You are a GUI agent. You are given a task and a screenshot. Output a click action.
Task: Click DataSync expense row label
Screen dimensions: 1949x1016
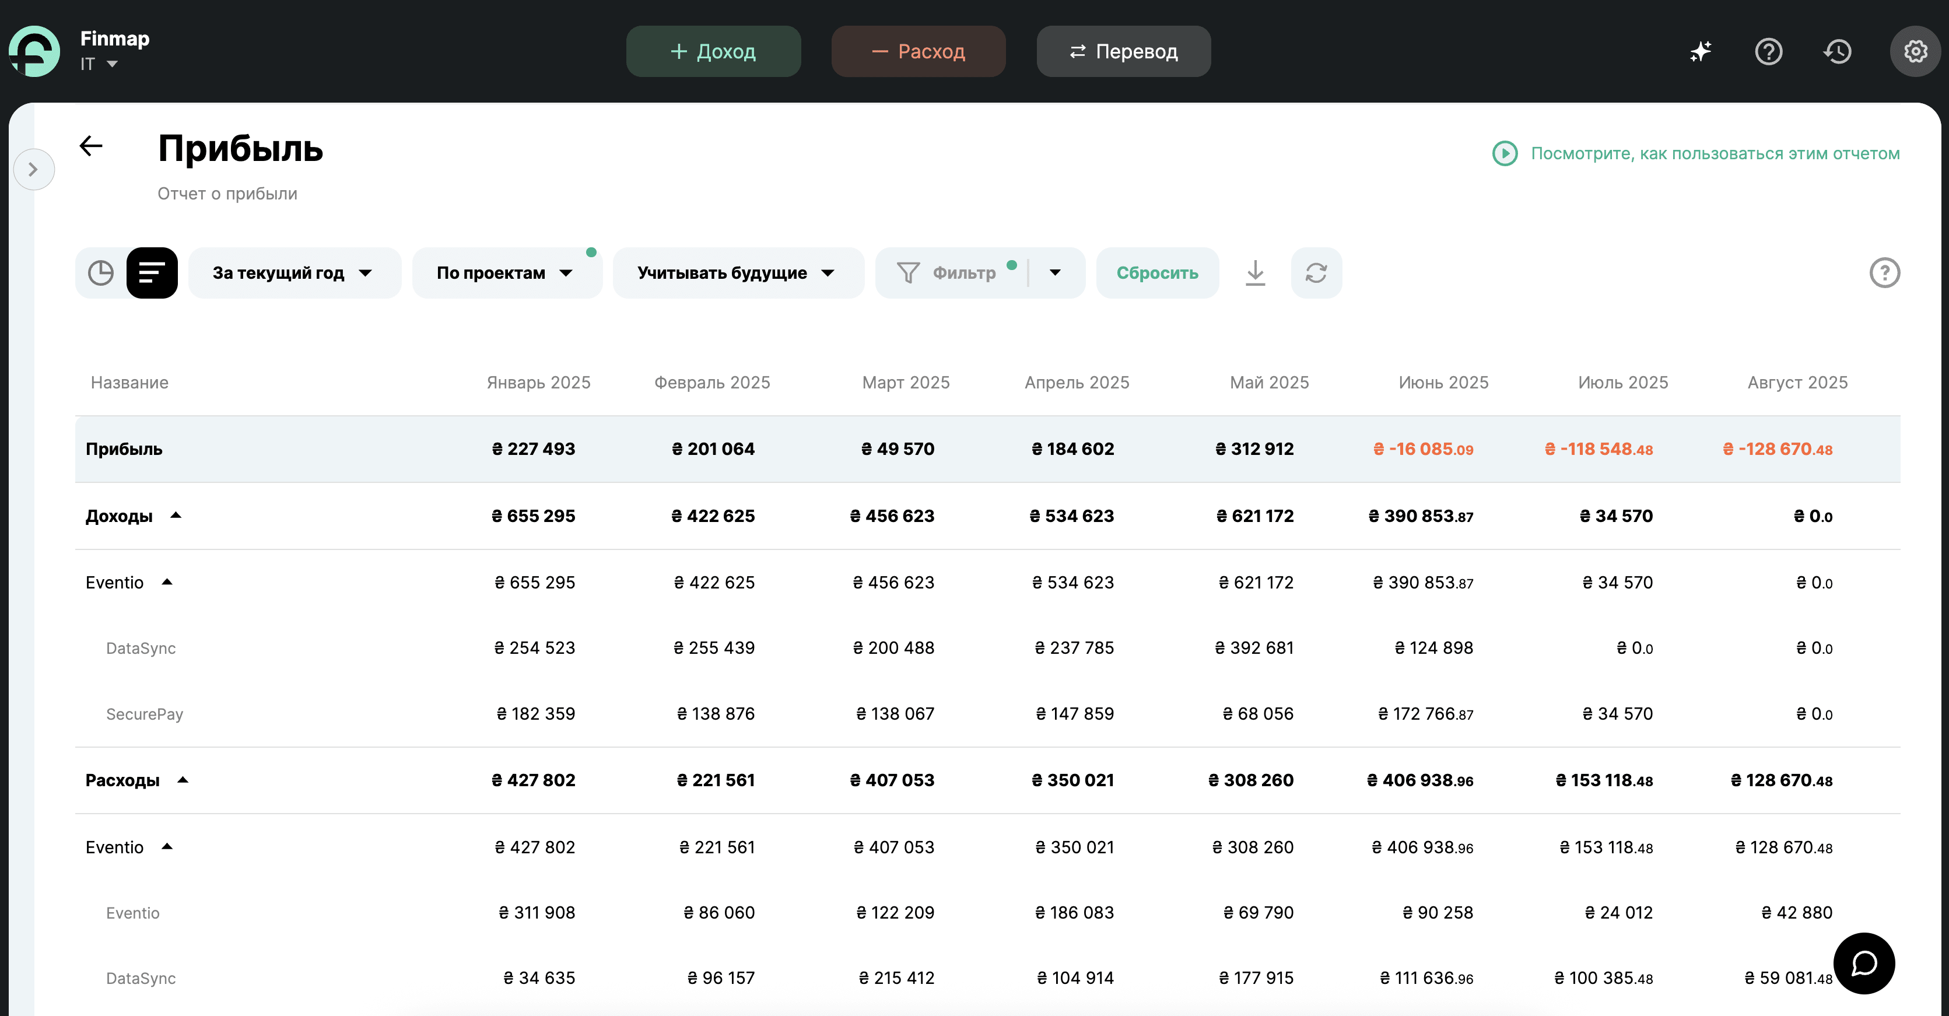click(141, 978)
